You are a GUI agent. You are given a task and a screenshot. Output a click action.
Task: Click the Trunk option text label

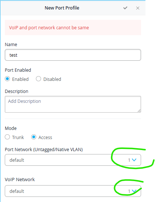click(18, 138)
